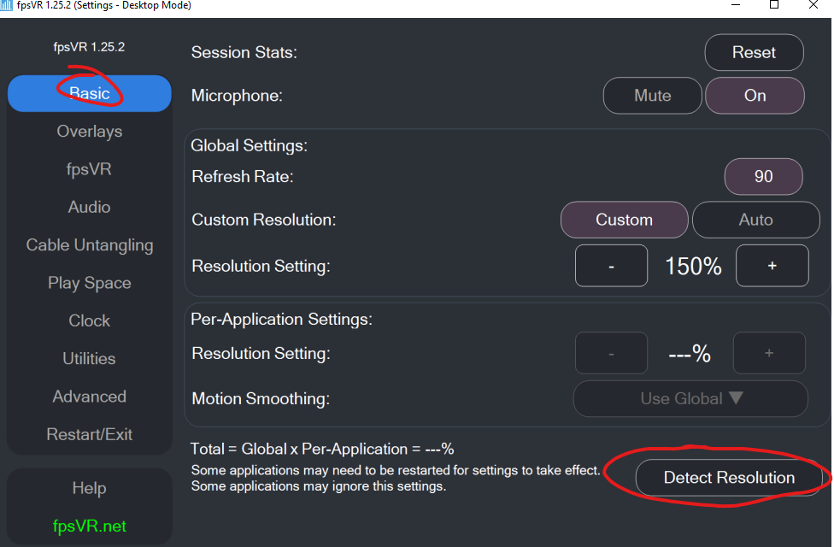Screen dimensions: 834x547
Task: Select Custom resolution mode
Action: (x=624, y=220)
